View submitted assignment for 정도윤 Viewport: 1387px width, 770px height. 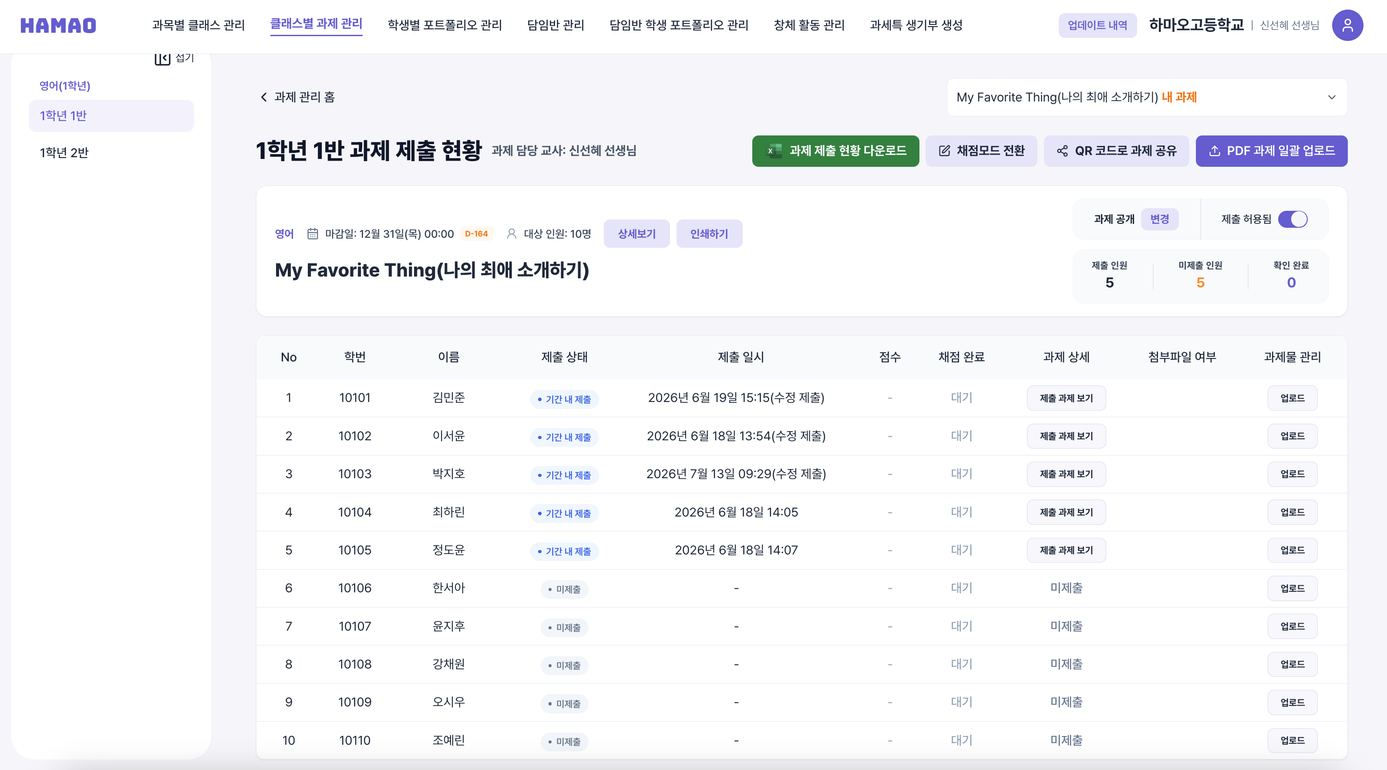click(x=1066, y=550)
